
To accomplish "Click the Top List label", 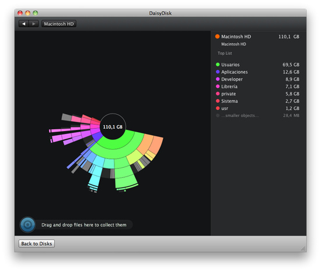I will pyautogui.click(x=225, y=53).
